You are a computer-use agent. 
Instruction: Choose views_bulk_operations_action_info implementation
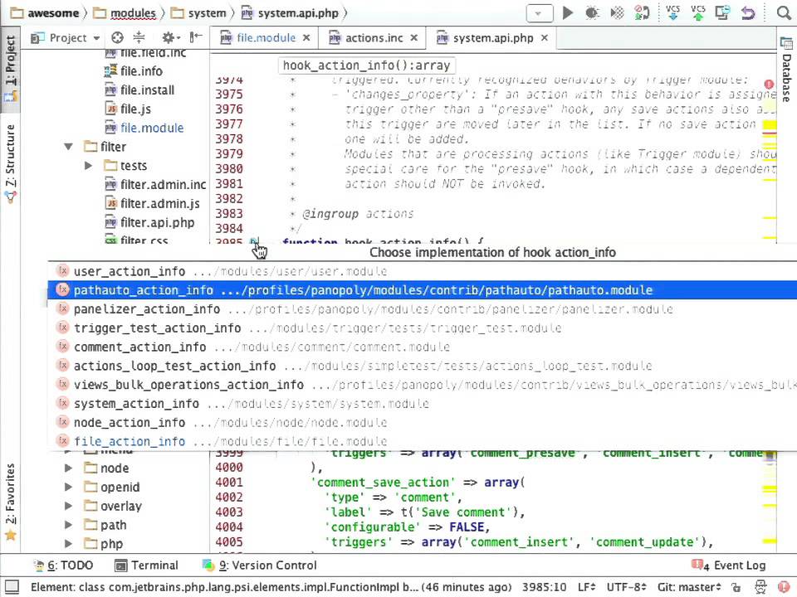pyautogui.click(x=422, y=384)
